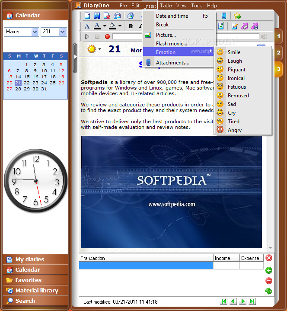Insert the Cry emotion
Screen dimensions: 287x311
[x=242, y=112]
